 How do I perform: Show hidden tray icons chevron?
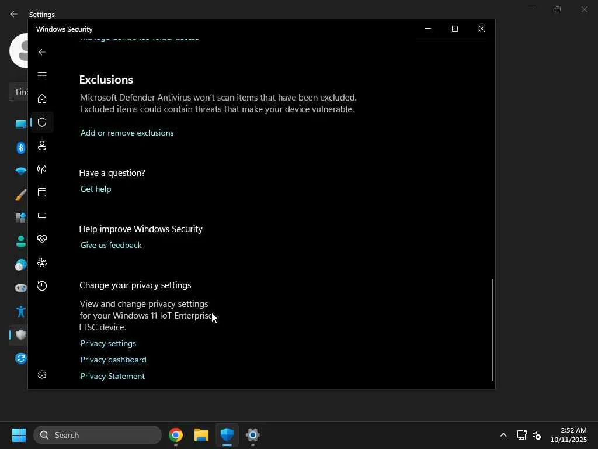point(503,435)
